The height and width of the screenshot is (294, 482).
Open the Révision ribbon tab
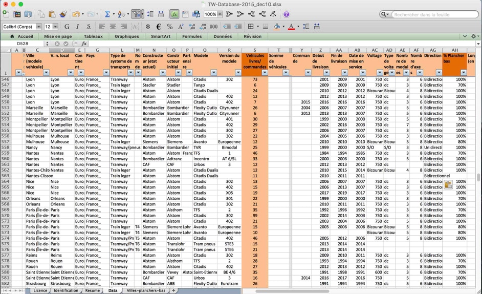pos(253,36)
